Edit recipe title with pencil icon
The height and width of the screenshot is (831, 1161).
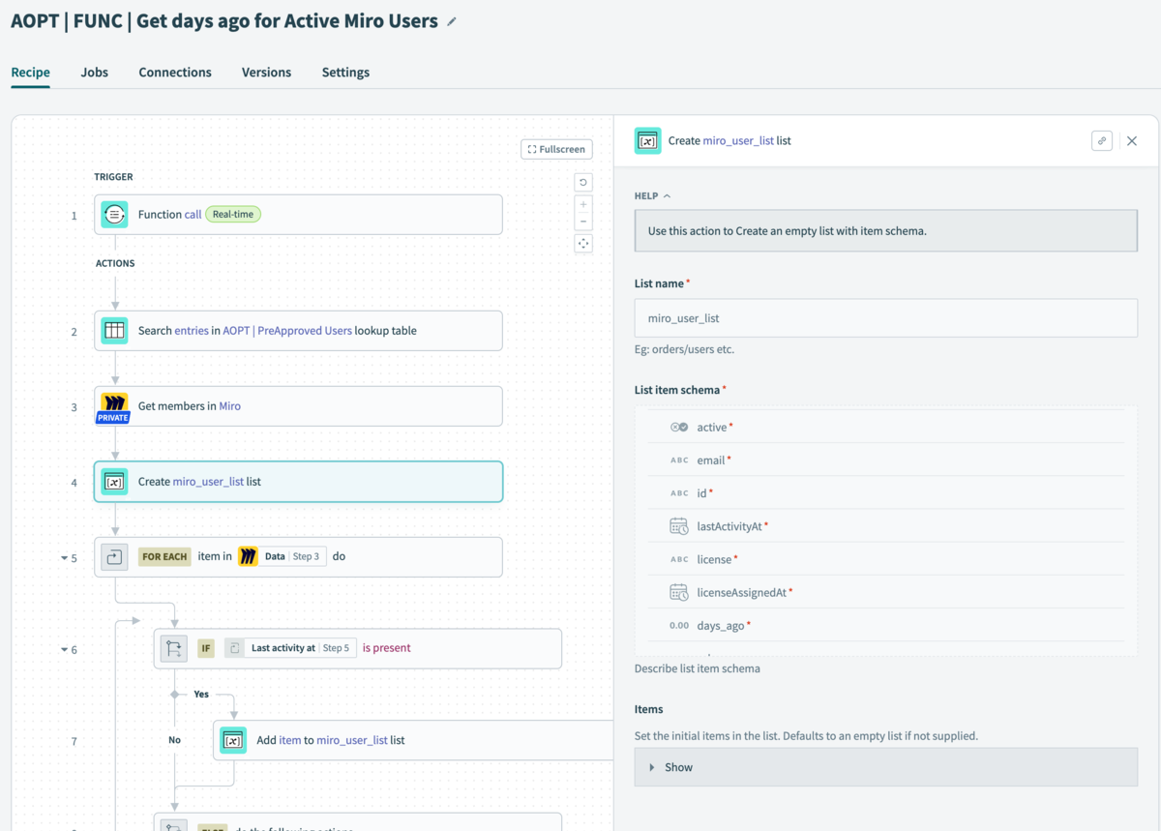452,21
